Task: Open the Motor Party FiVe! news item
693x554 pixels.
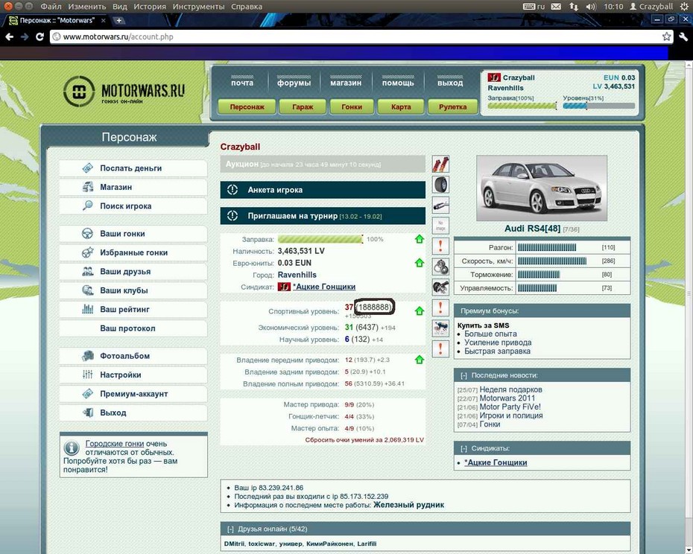Action: pos(510,407)
